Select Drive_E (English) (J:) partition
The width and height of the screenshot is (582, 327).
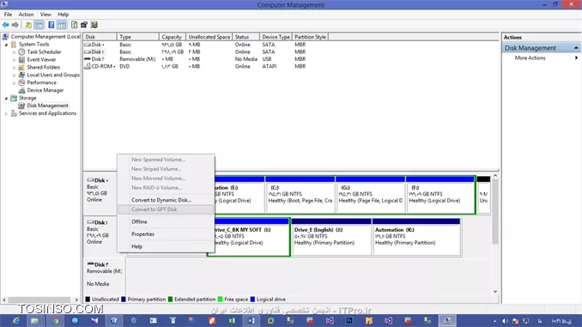click(x=331, y=236)
